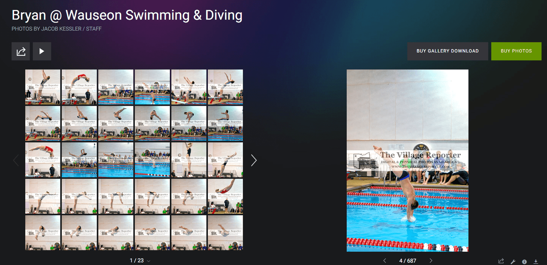Open the red swimsuit diver thumbnail in first row
The height and width of the screenshot is (265, 547).
[x=79, y=87]
